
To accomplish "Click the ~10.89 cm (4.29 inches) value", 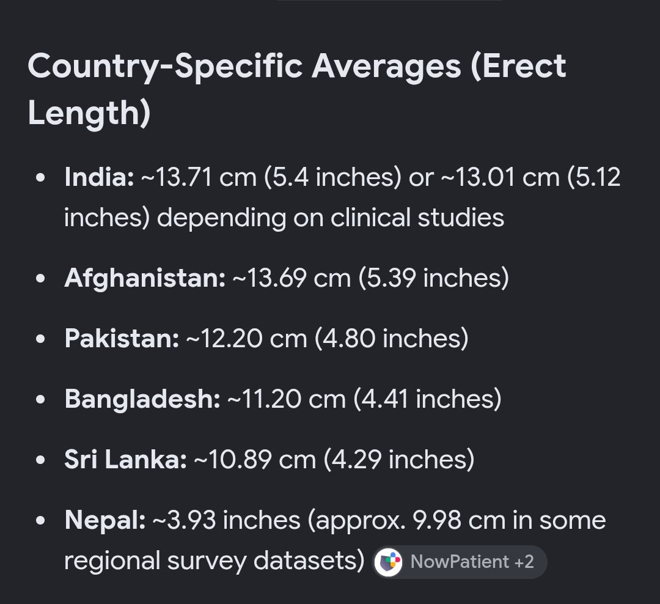I will pyautogui.click(x=334, y=459).
